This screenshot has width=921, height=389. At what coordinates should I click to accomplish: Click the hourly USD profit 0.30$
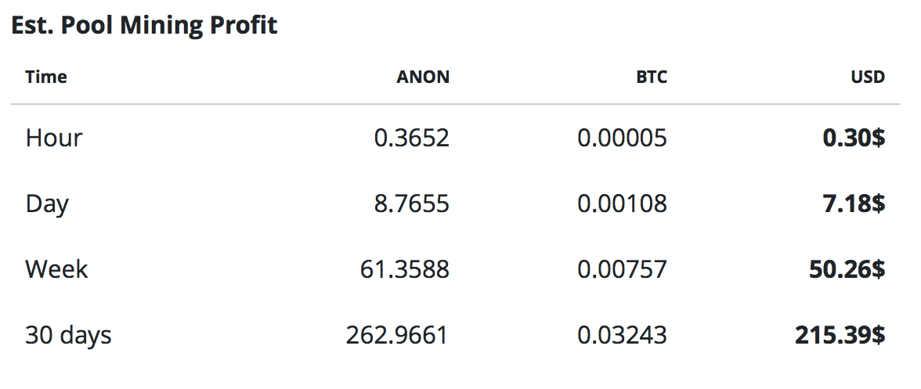(x=854, y=138)
